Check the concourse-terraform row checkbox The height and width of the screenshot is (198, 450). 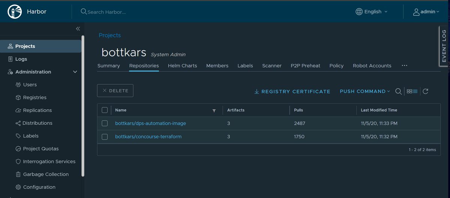[105, 136]
